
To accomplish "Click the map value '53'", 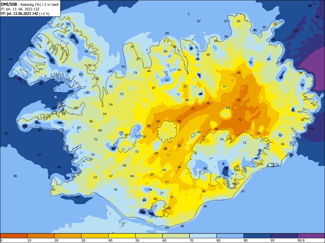I will (x=261, y=164).
